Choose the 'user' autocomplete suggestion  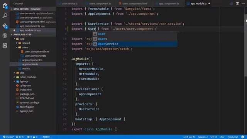[x=135, y=34]
